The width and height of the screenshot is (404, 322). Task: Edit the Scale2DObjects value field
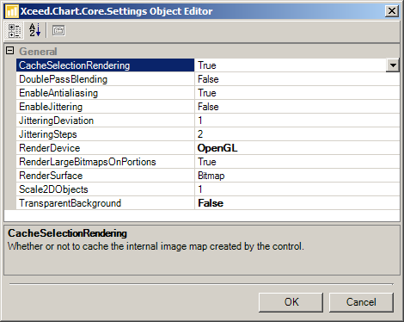pos(297,189)
